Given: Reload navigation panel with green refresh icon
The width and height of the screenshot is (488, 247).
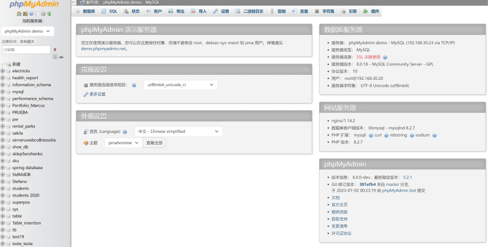Looking at the screenshot, I should pyautogui.click(x=49, y=14).
